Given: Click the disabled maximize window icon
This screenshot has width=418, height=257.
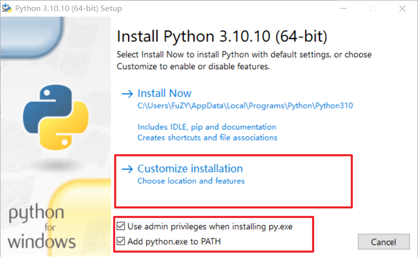Looking at the screenshot, I should pos(373,9).
